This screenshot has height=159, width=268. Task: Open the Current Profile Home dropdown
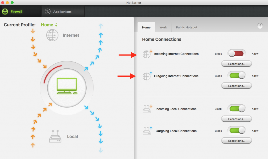tap(49, 25)
